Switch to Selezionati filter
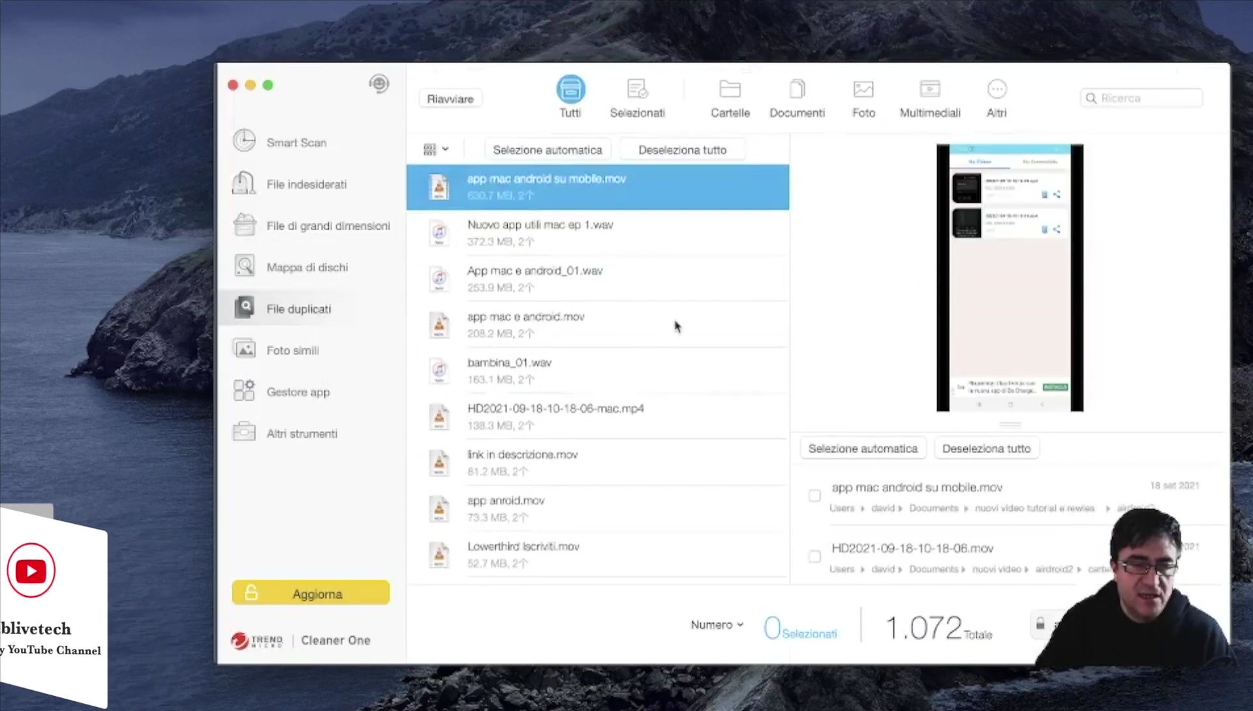 [x=637, y=98]
